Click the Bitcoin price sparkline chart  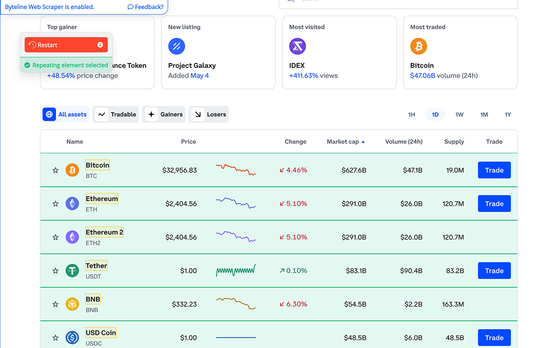(236, 170)
